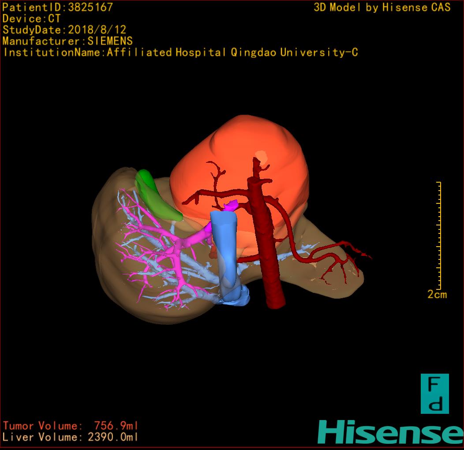Click the Liver Volume 2390.0ml readout
The height and width of the screenshot is (450, 464).
tap(71, 437)
